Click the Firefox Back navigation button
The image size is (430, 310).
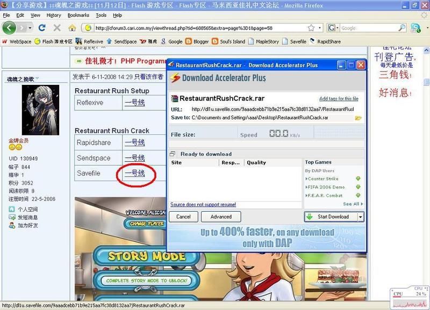point(9,27)
